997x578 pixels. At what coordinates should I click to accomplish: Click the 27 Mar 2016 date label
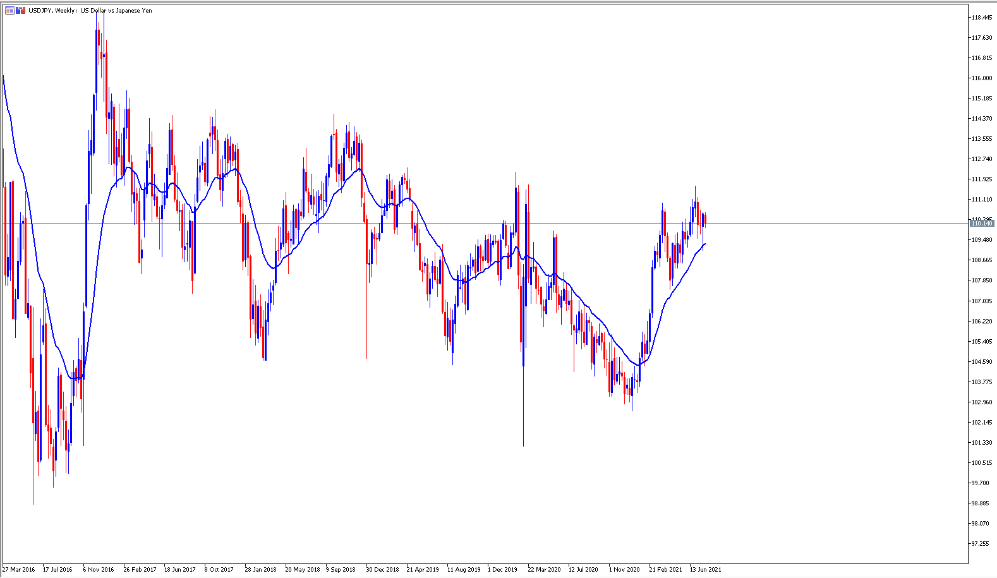[x=19, y=570]
